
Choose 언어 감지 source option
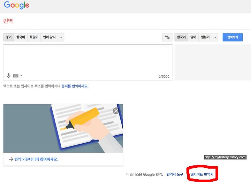coord(49,37)
